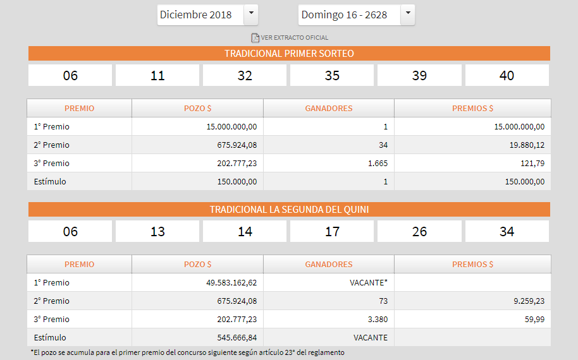Click number 40 ball in Primer Sorteo
This screenshot has height=360, width=578.
tap(507, 76)
